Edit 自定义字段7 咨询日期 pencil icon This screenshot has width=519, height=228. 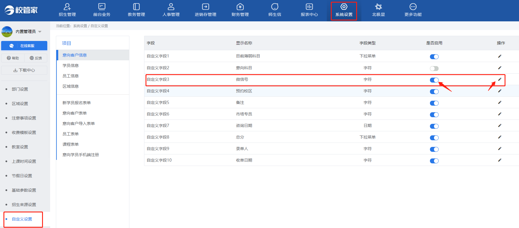point(500,126)
